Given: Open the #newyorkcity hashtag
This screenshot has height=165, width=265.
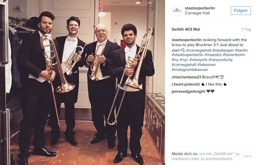Looking at the screenshot, I should tap(221, 60).
